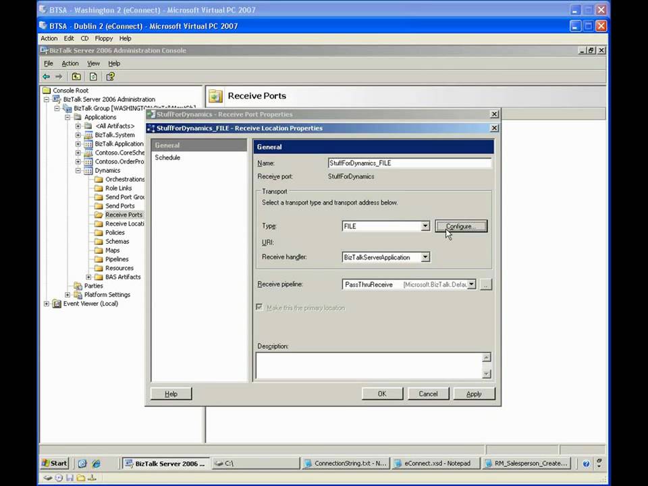Click the Windows Start button

(55, 463)
